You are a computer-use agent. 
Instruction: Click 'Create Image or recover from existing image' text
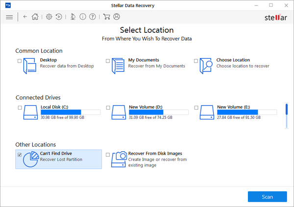coord(157,162)
